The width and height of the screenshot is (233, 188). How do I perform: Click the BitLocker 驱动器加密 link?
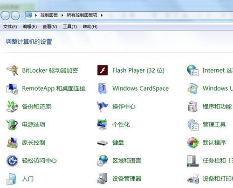pos(50,70)
